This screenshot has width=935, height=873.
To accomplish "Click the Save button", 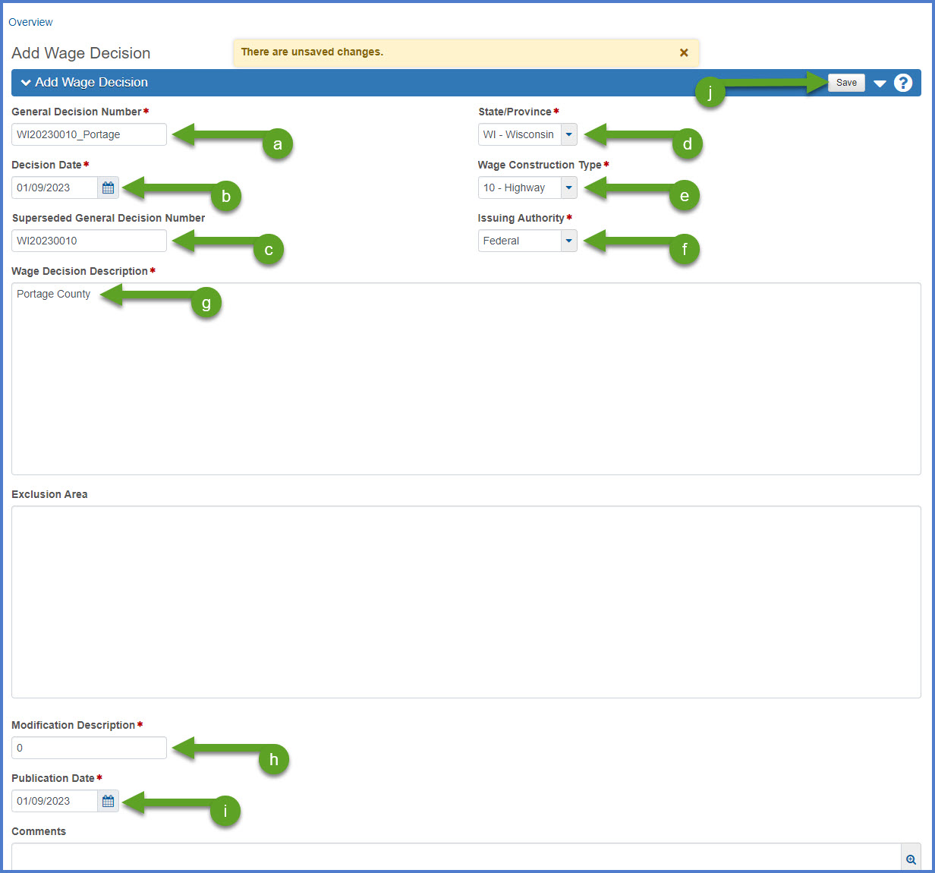I will (x=846, y=83).
